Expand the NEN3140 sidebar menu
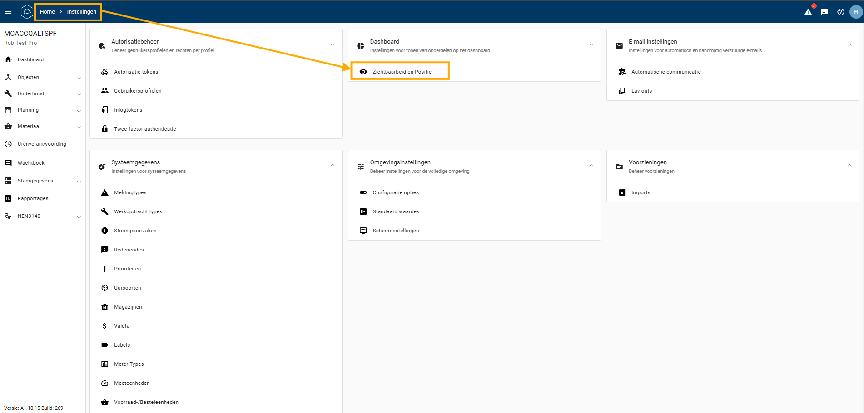This screenshot has width=864, height=413. pos(79,217)
